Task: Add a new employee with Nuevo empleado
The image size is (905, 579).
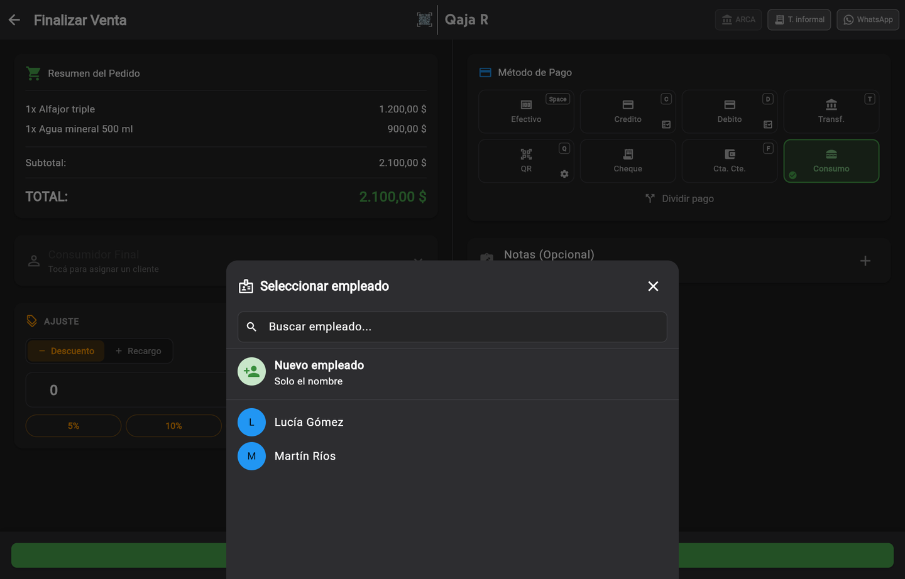Action: [452, 372]
